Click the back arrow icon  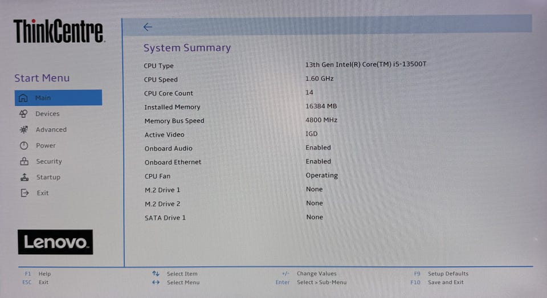[x=148, y=27]
